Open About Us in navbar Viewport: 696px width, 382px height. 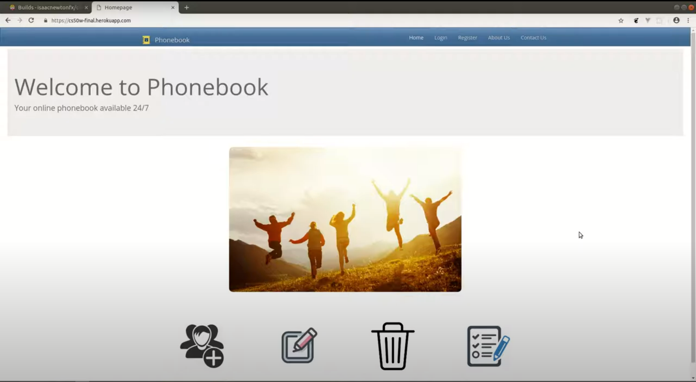(499, 37)
